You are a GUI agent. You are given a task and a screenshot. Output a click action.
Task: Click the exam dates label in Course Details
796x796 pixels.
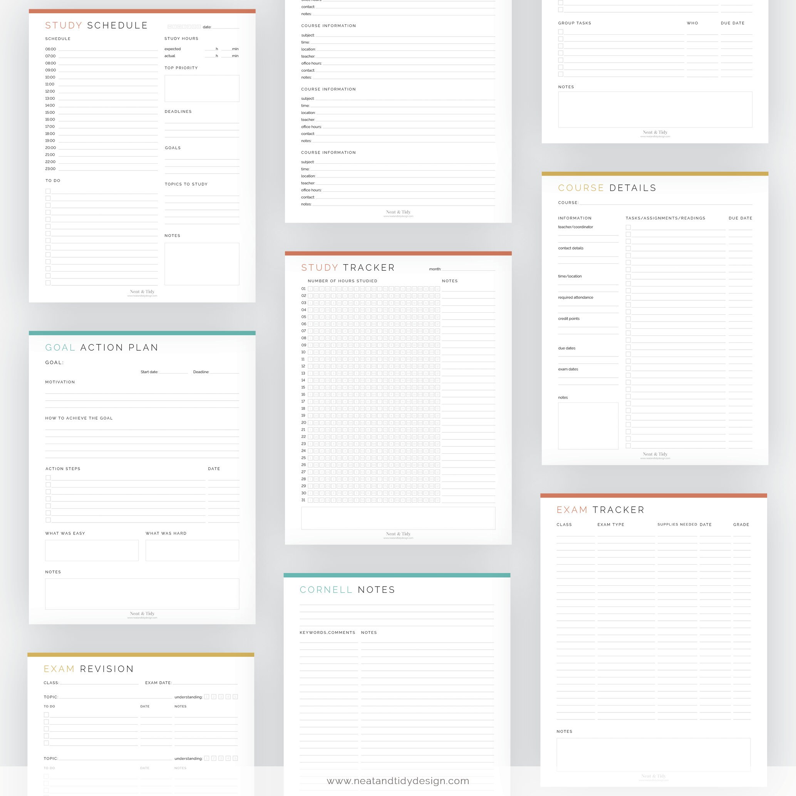pyautogui.click(x=568, y=369)
